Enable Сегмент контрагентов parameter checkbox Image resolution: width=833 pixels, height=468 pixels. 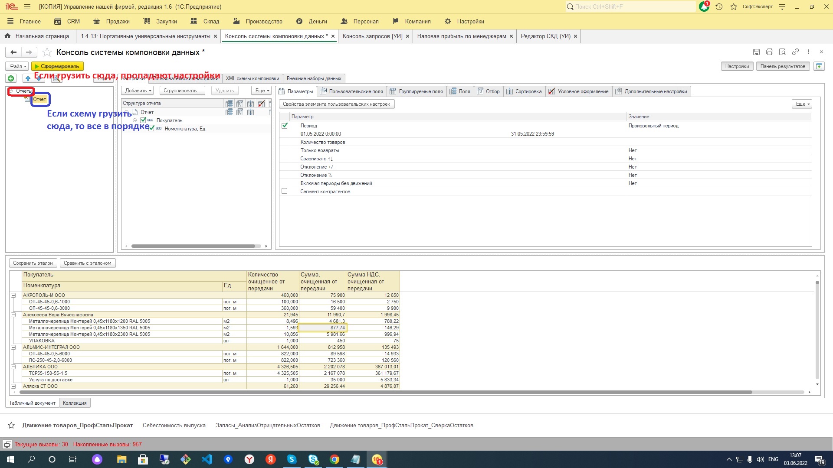[285, 191]
